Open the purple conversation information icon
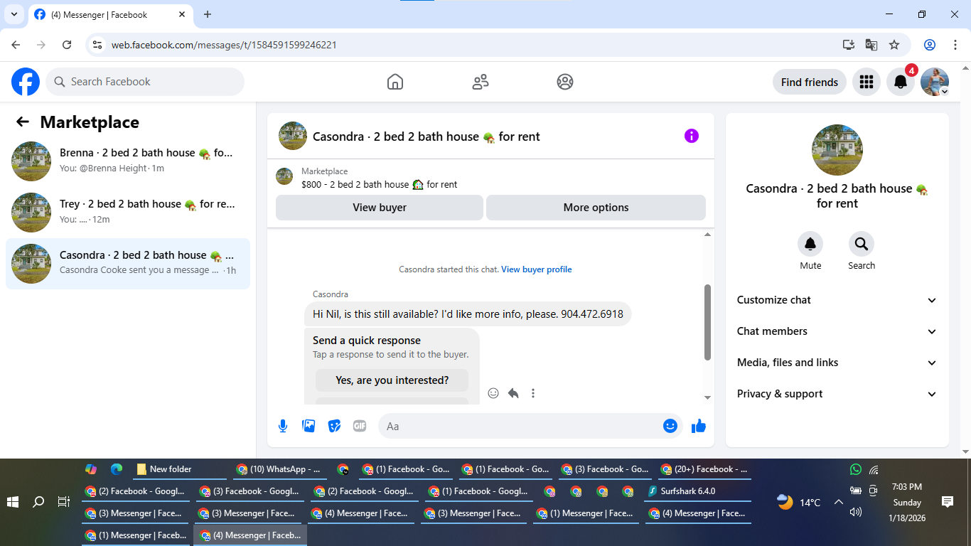 point(692,136)
